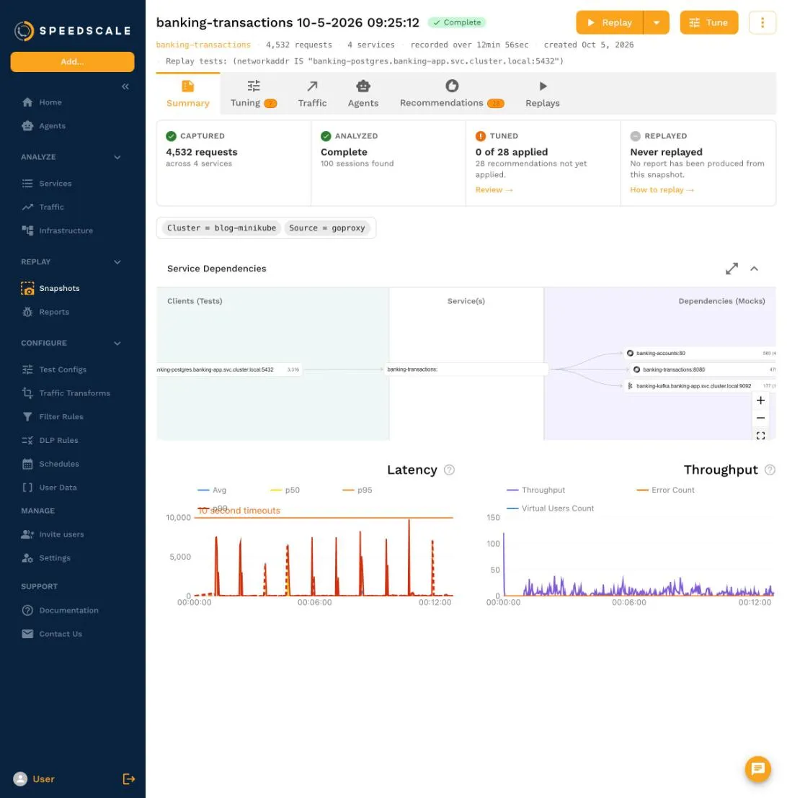The height and width of the screenshot is (798, 787).
Task: Fit the dependency graph to view
Action: click(760, 436)
